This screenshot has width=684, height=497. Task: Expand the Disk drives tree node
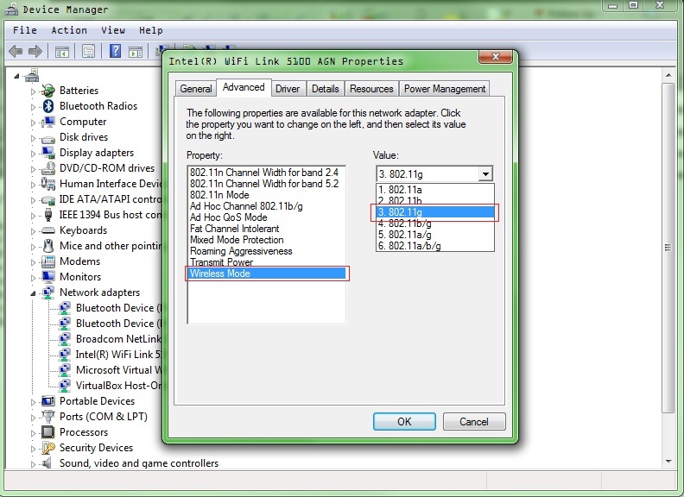(34, 137)
